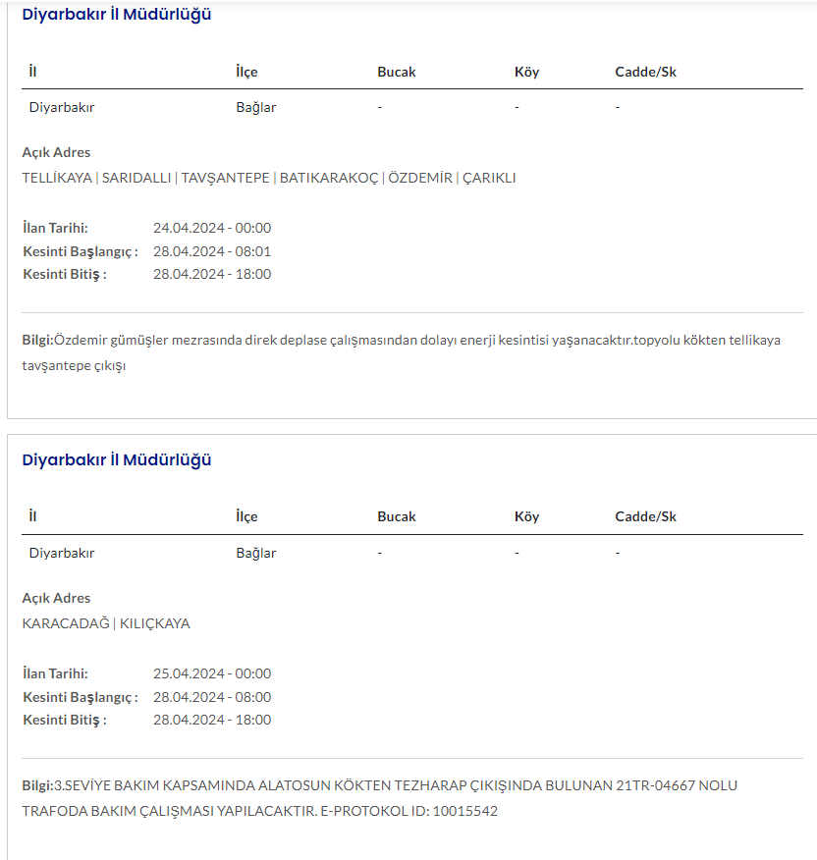This screenshot has height=860, width=817.
Task: Click the Diyarbakır İl Müdürlüğü heading above the TELLİKAYA notice
Action: tap(117, 15)
